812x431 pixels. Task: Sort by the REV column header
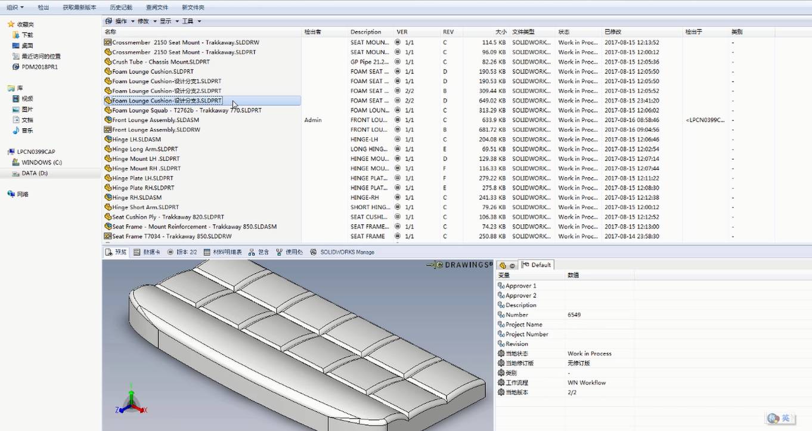pos(448,32)
